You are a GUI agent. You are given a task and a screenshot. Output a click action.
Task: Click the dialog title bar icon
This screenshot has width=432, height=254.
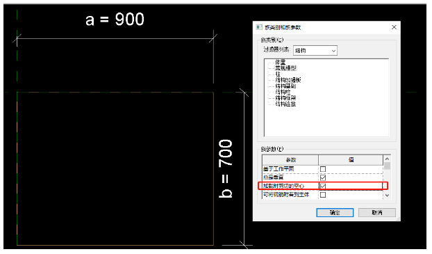pos(258,27)
